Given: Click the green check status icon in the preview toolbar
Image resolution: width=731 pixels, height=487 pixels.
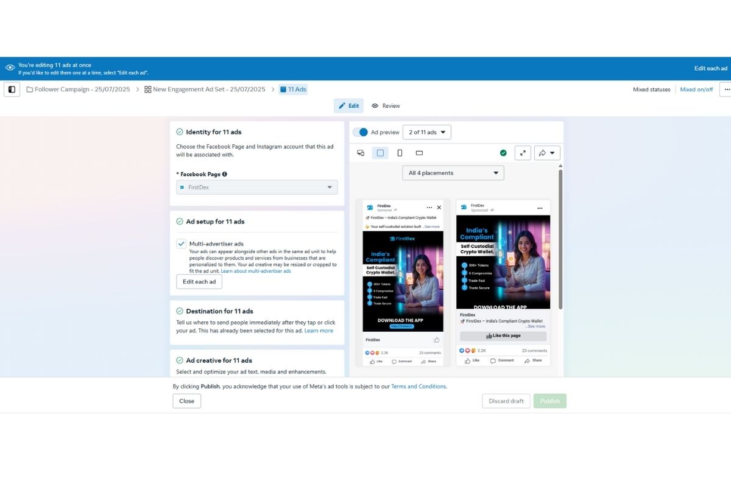Looking at the screenshot, I should pyautogui.click(x=503, y=153).
